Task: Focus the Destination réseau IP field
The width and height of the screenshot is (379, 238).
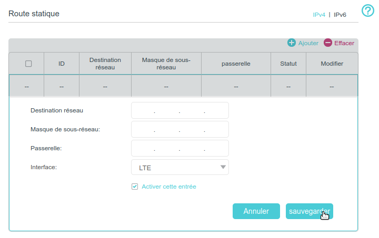Action: pyautogui.click(x=179, y=111)
